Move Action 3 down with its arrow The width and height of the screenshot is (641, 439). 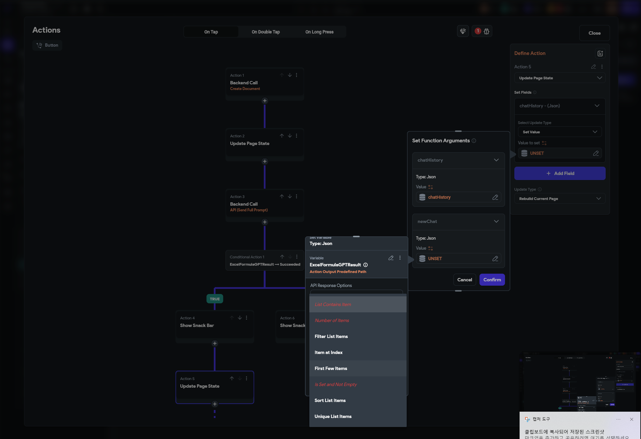(290, 197)
